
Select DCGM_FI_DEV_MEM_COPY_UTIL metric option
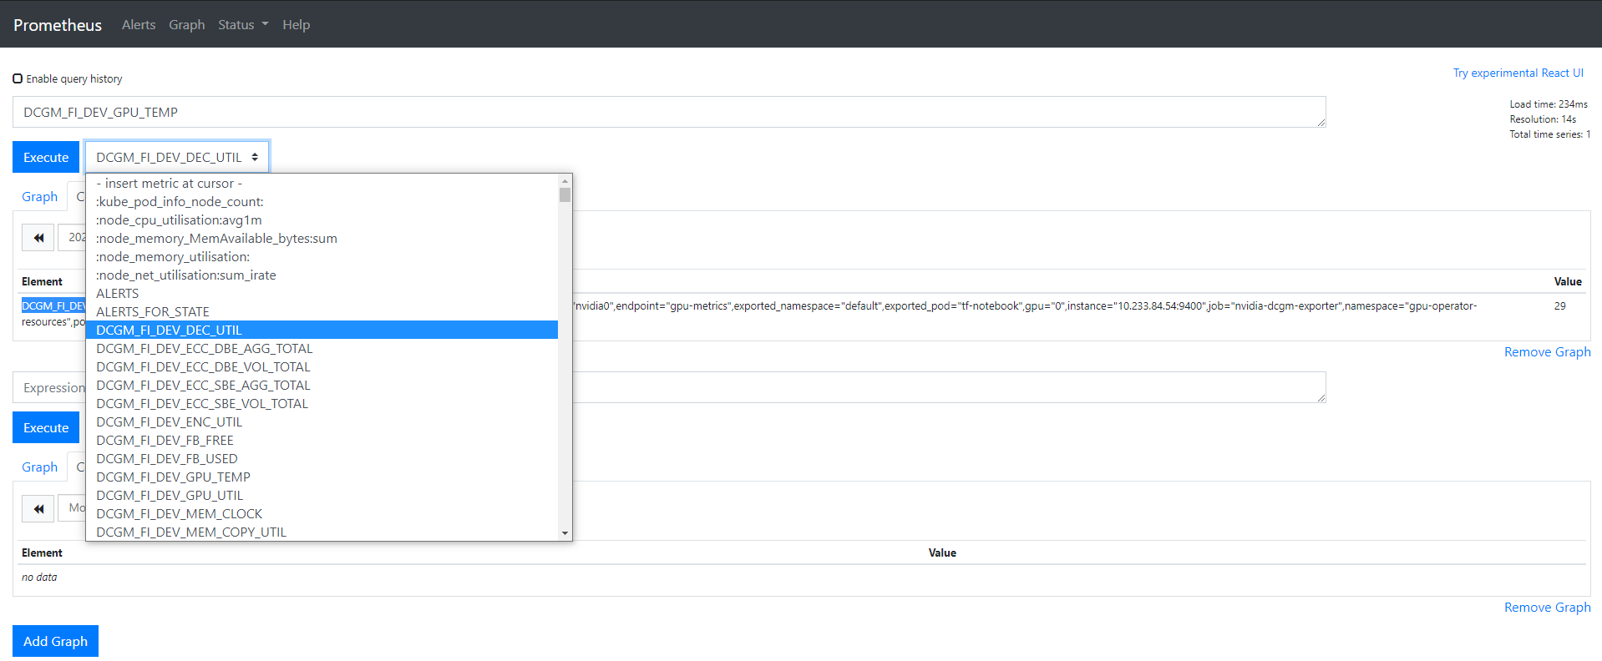322,532
